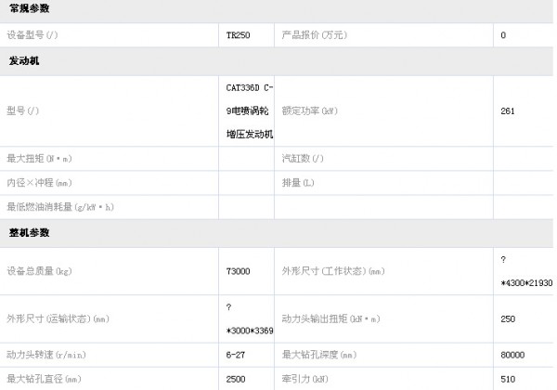Click the 额定功率(kW) label
557x390 pixels.
pyautogui.click(x=308, y=111)
